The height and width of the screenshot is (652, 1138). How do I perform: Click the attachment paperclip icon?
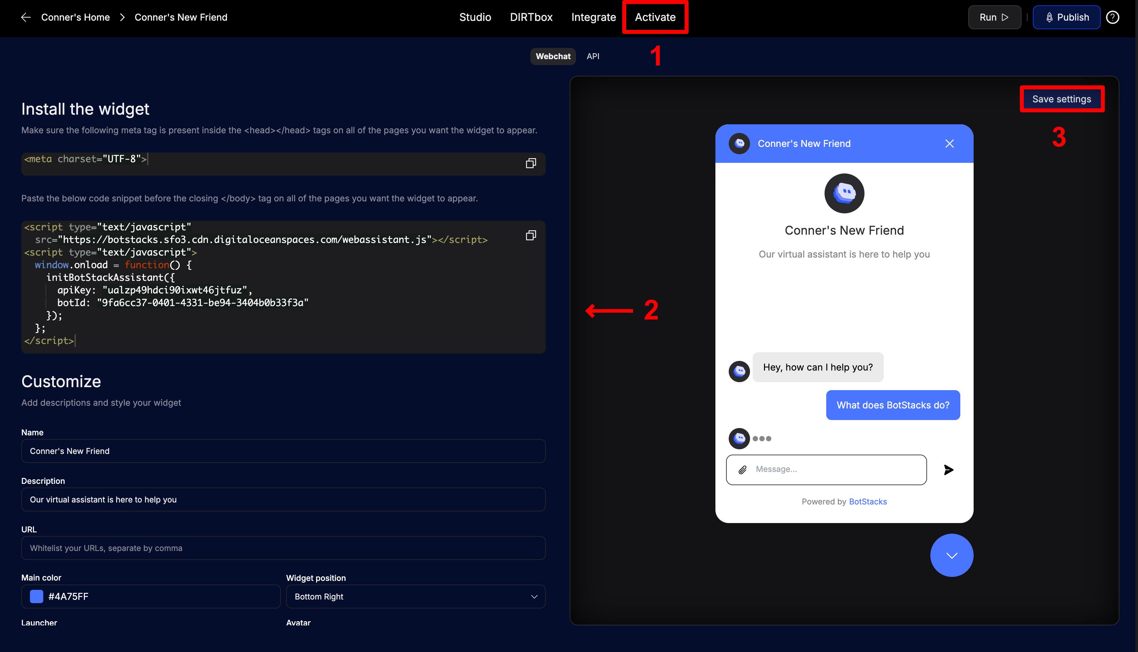tap(742, 470)
